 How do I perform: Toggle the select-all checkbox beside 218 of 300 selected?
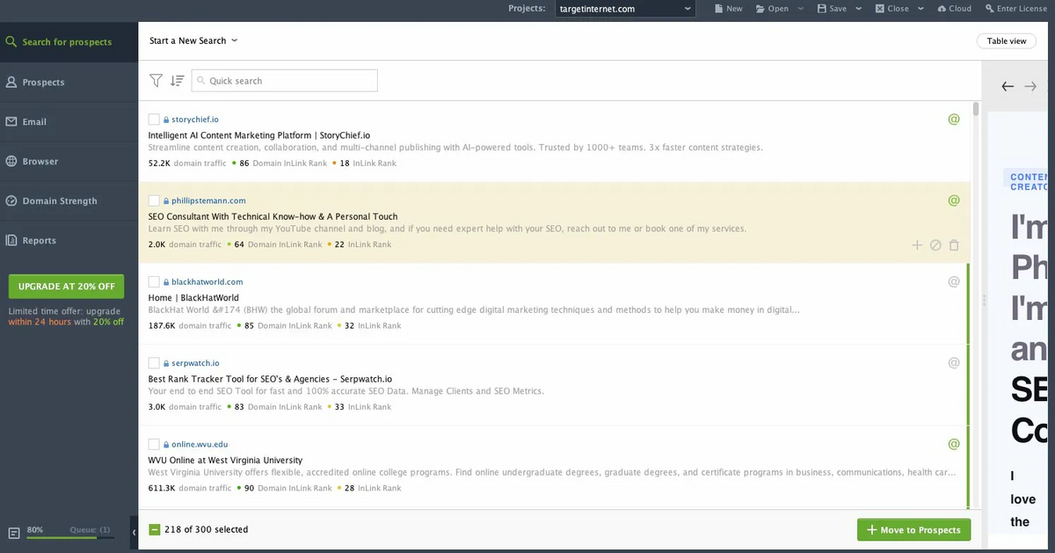(155, 529)
